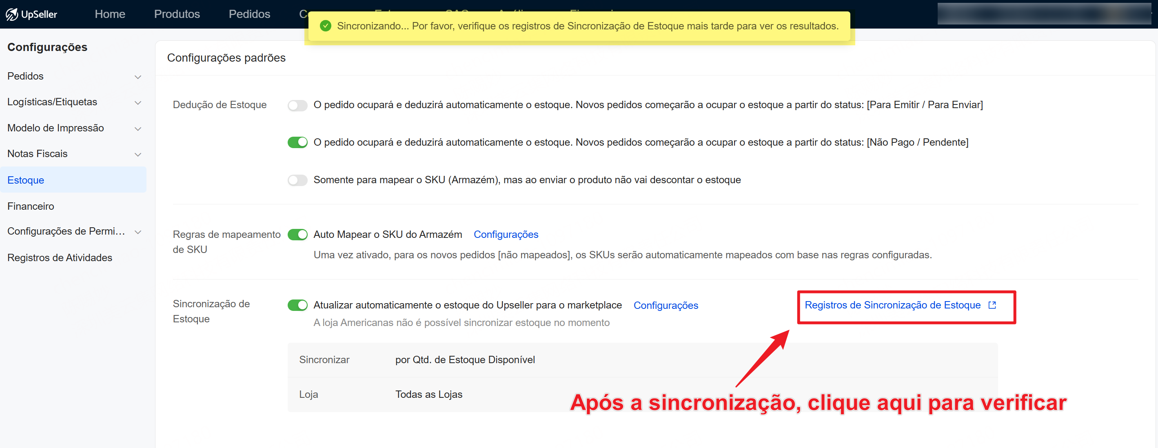The image size is (1158, 448).
Task: Expand Configurações de Permissão chevron
Action: 138,232
